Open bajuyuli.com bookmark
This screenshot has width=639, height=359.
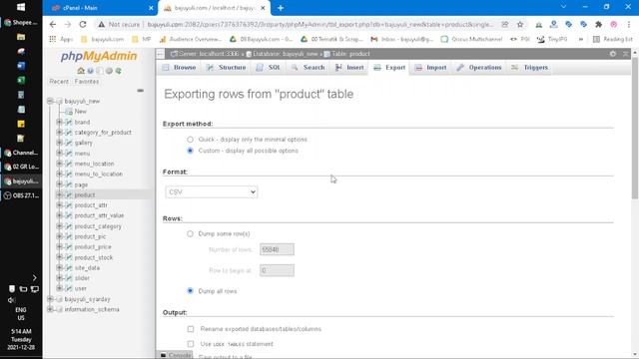pyautogui.click(x=103, y=39)
